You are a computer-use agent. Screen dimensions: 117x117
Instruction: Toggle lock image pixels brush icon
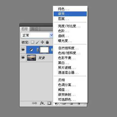(x=37, y=42)
